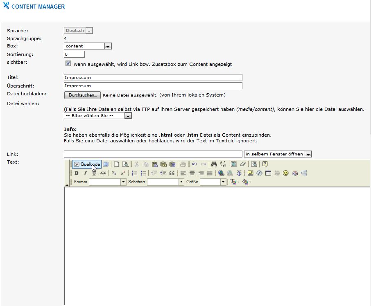Open the find binoculars tool
Image resolution: width=371 pixels, height=306 pixels.
(214, 164)
